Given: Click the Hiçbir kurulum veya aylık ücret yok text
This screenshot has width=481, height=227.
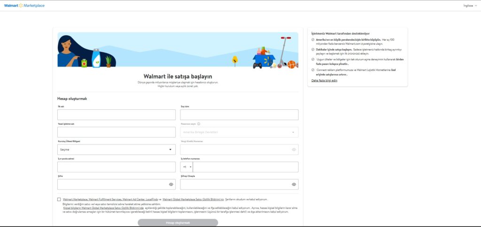Looking at the screenshot, I should [178, 86].
